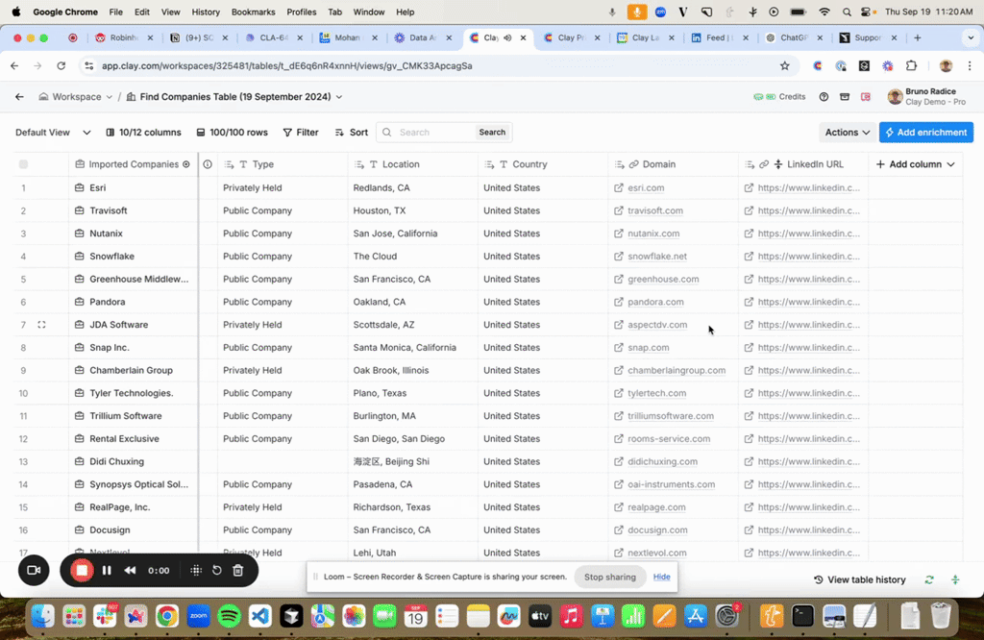
Task: Open the Add column dropdown
Action: [915, 164]
